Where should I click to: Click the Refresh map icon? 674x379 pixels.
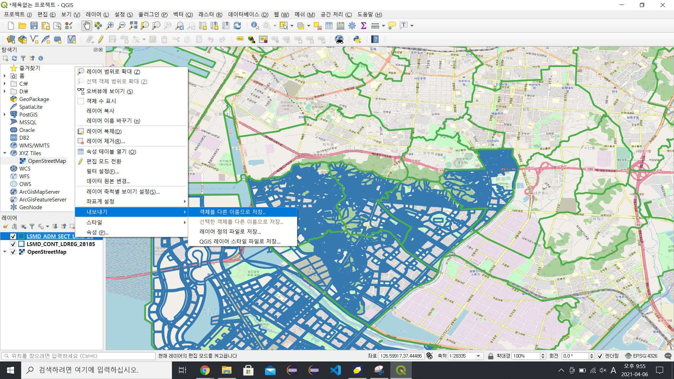pos(237,26)
